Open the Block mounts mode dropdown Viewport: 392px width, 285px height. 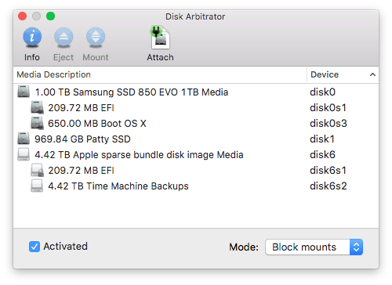314,247
